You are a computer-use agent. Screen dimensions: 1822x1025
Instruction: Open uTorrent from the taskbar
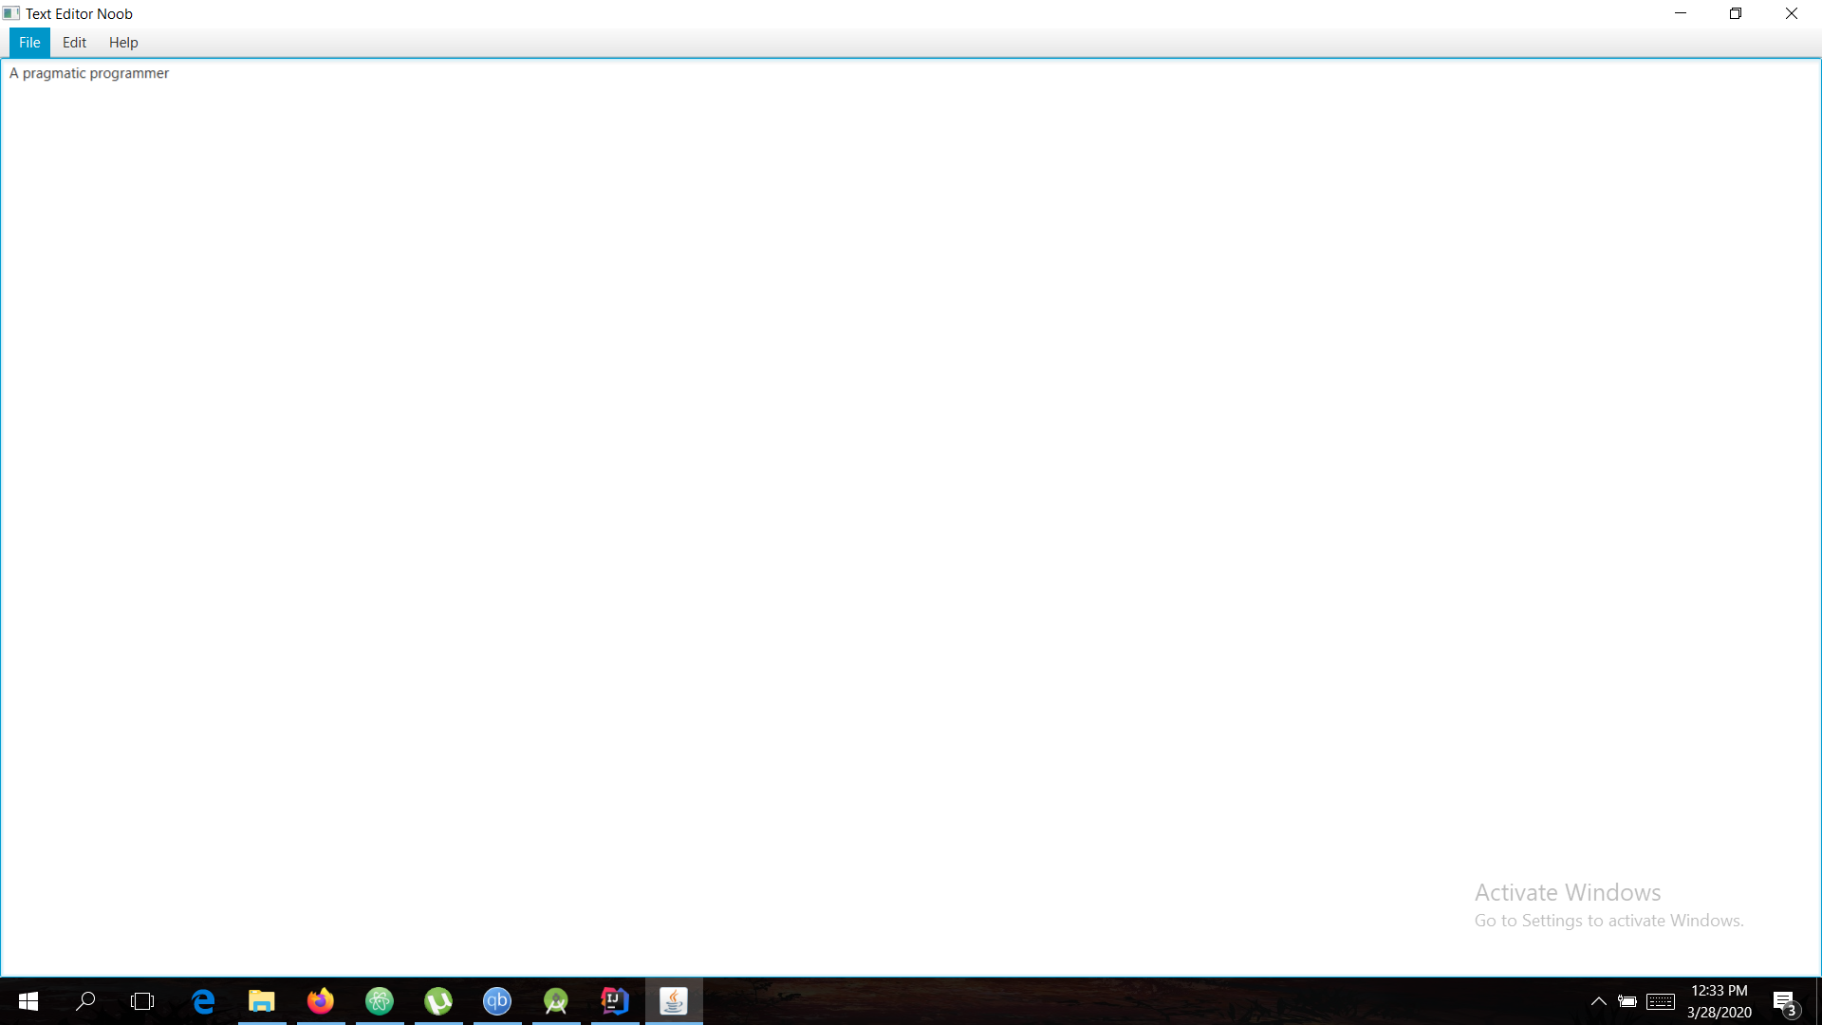coord(438,1001)
